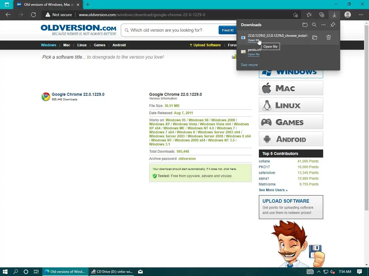The width and height of the screenshot is (369, 276).
Task: Open the browser profile avatar
Action: point(348,15)
